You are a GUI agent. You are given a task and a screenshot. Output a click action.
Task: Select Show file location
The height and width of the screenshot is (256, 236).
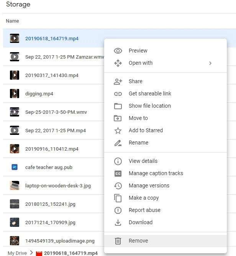click(166, 106)
